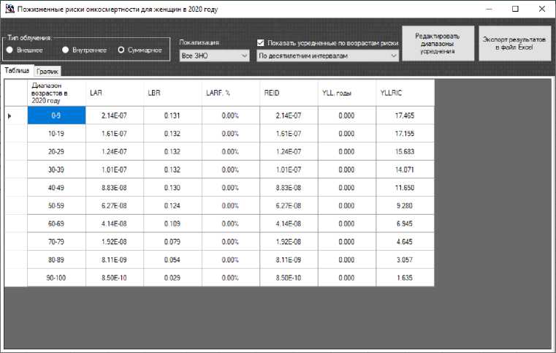Click LAR value 6.27E-08 in row 50-59
Screen dimensions: 556x353
pos(115,206)
